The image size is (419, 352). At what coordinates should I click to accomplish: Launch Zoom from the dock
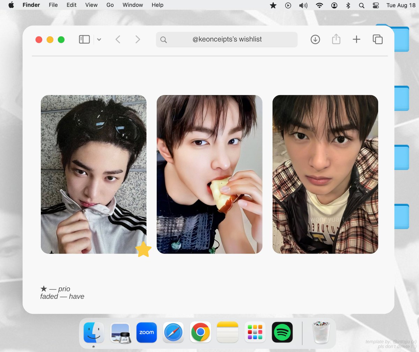pos(147,332)
